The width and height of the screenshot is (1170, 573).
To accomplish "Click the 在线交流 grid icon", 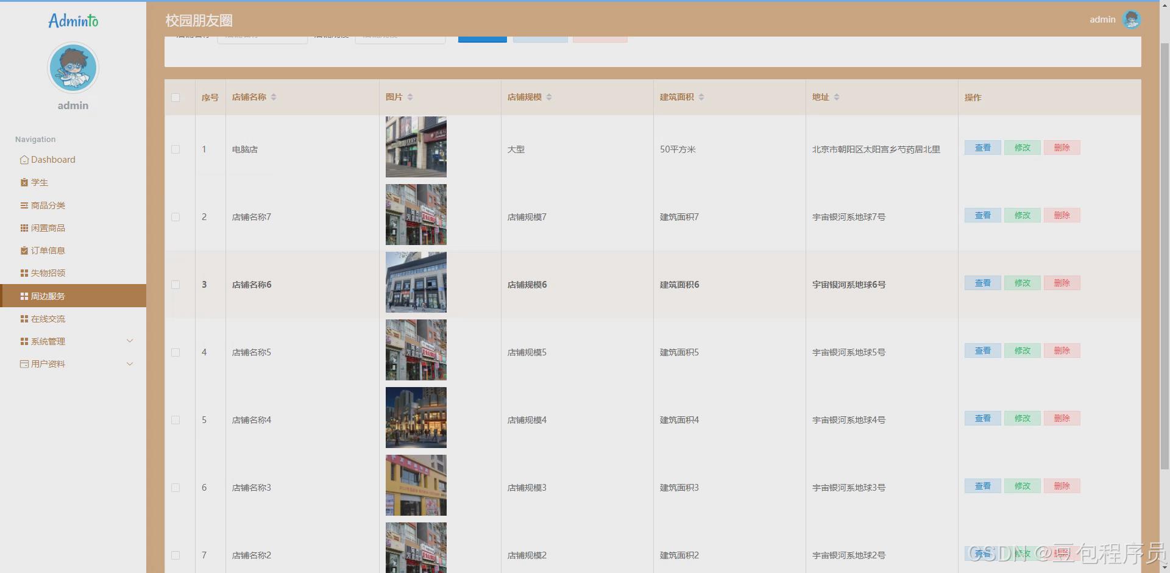I will [24, 319].
